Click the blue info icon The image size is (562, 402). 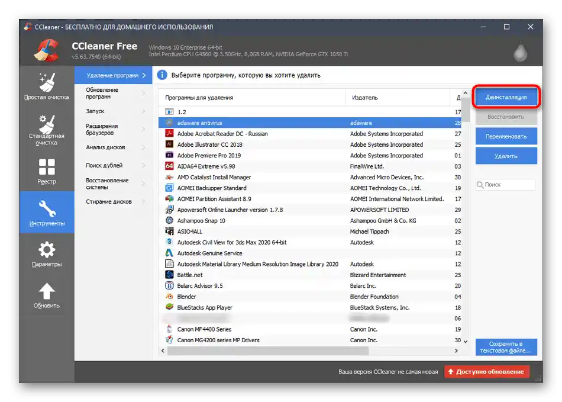(x=162, y=75)
